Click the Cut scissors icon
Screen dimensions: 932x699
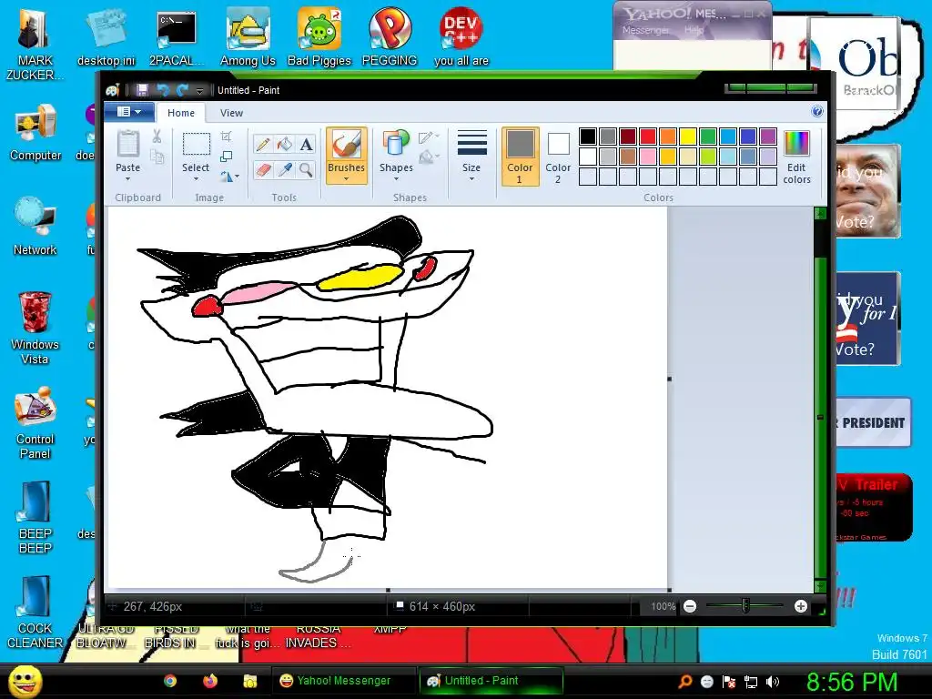pos(157,137)
